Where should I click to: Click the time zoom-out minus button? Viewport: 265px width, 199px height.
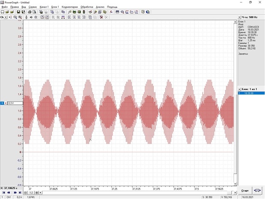tap(26, 193)
